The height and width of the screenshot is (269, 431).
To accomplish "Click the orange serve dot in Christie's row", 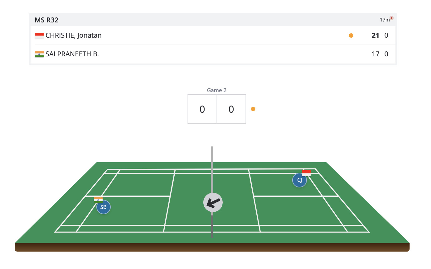I will 351,35.
